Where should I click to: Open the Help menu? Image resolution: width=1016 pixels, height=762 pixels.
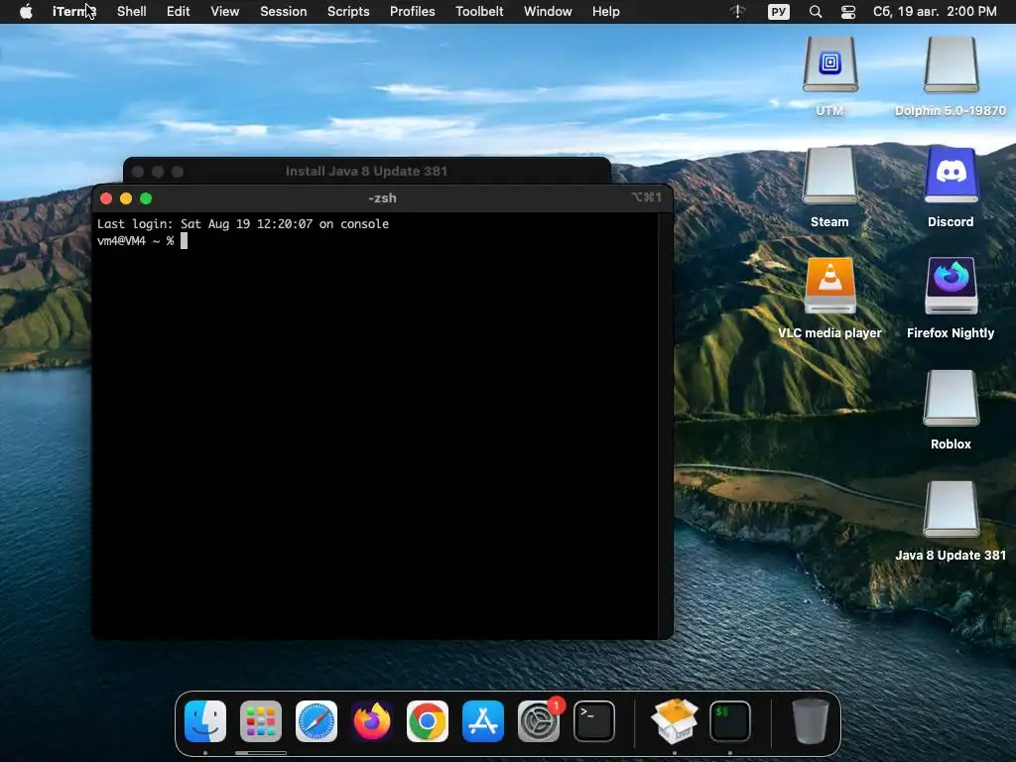click(606, 12)
